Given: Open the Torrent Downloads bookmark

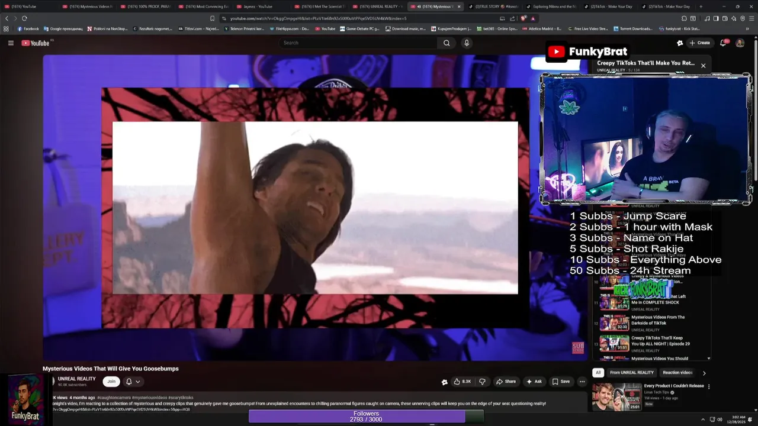Looking at the screenshot, I should tap(634, 28).
